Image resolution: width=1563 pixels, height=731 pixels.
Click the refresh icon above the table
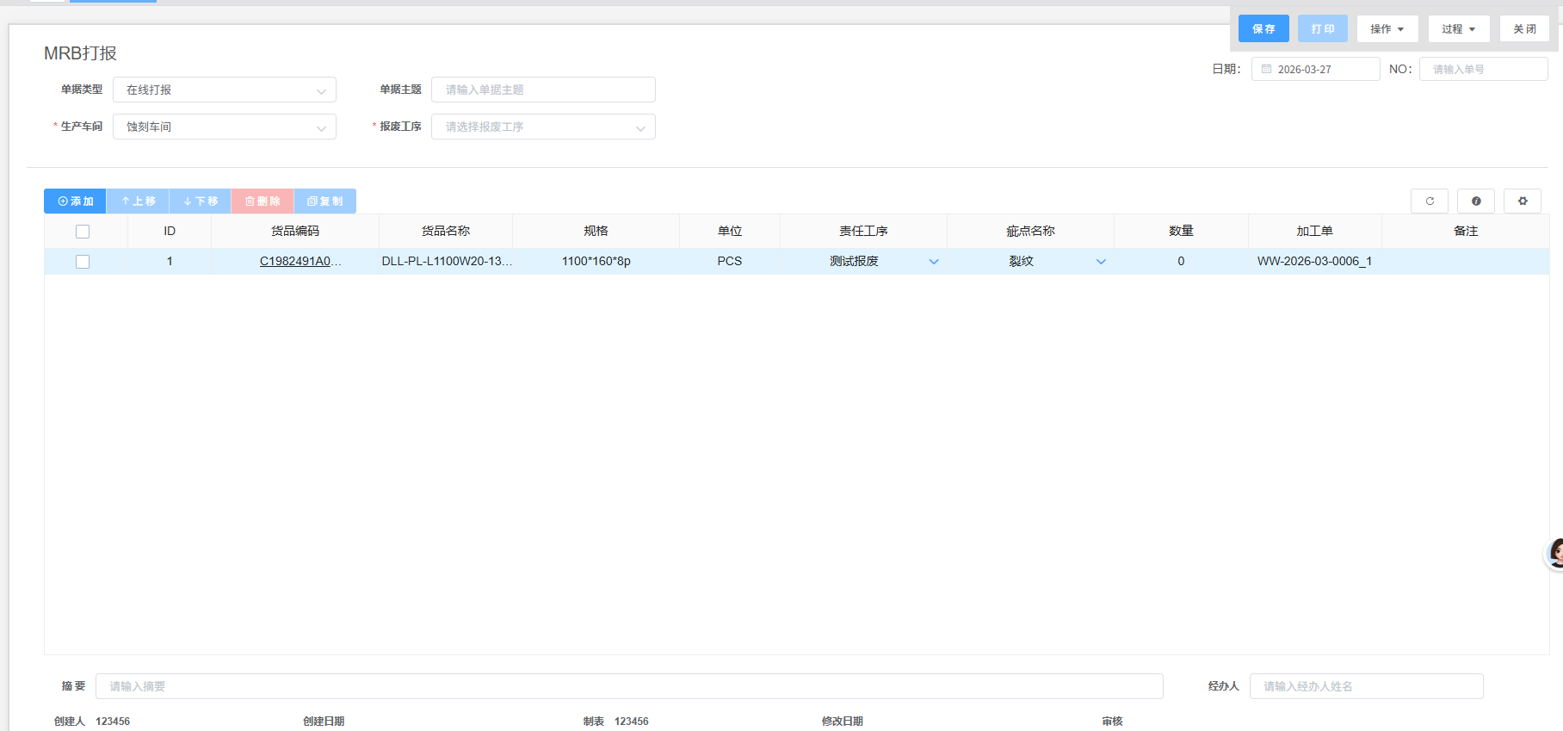[x=1429, y=201]
